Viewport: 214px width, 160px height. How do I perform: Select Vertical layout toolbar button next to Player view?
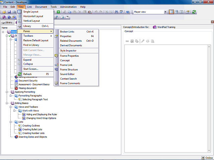tap(181, 12)
